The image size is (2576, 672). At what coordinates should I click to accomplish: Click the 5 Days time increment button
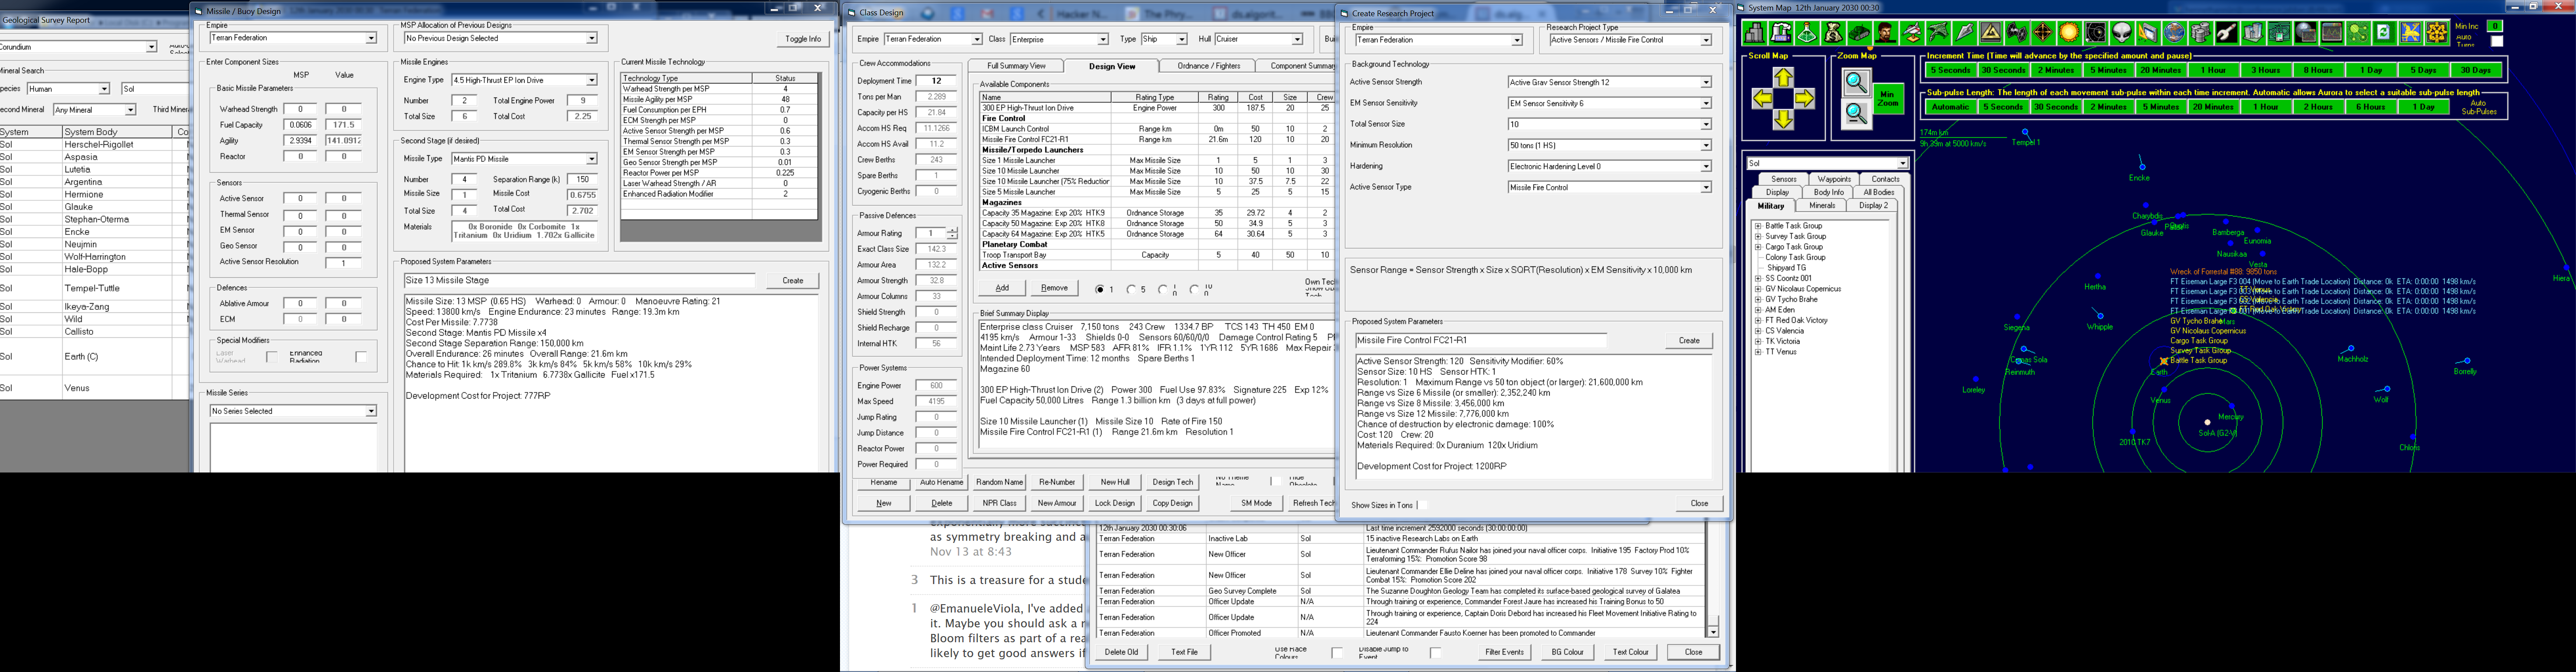click(x=2422, y=70)
